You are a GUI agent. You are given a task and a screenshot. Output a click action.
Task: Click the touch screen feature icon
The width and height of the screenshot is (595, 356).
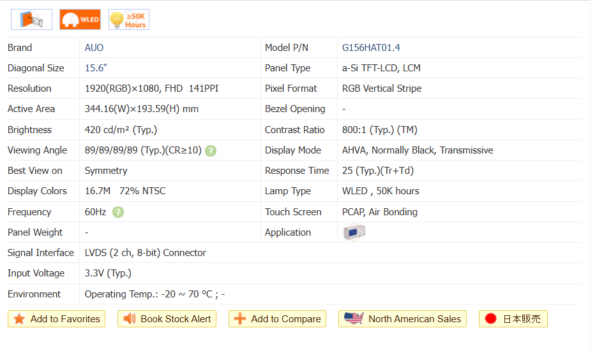pyautogui.click(x=32, y=20)
